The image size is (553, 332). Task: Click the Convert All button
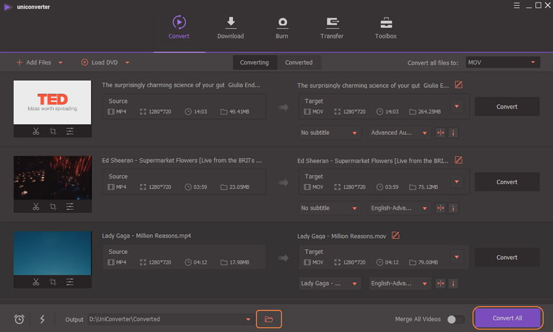pos(507,318)
